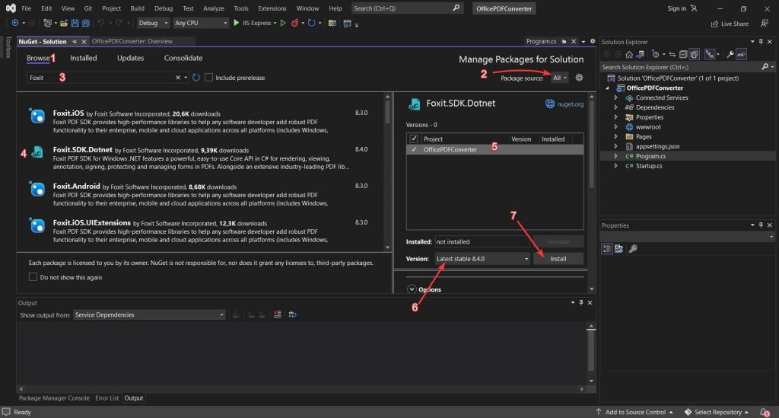Clear the Foxit search text

coord(178,78)
